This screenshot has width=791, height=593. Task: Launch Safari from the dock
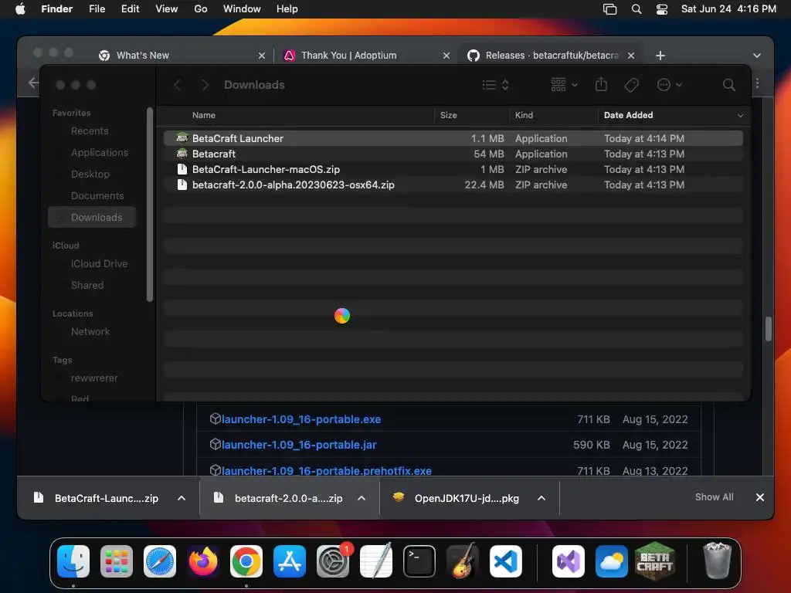[x=160, y=561]
